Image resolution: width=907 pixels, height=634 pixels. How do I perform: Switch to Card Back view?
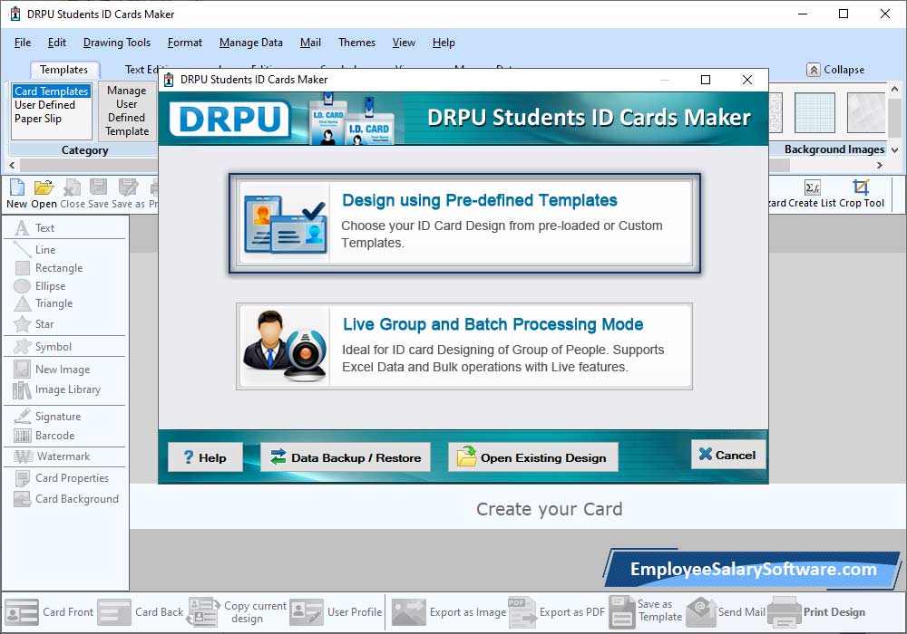tap(141, 612)
